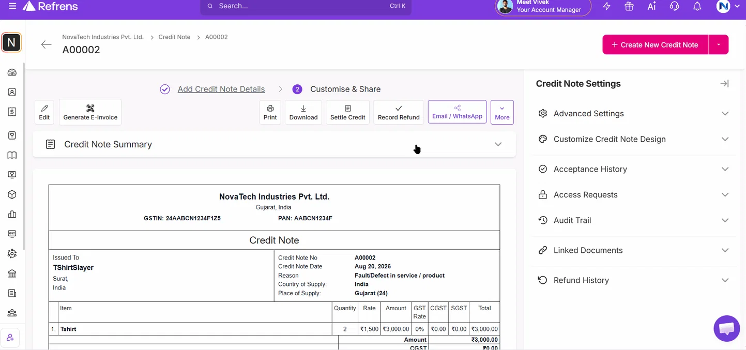The image size is (746, 350).
Task: Open the chat widget bubble
Action: pyautogui.click(x=726, y=328)
